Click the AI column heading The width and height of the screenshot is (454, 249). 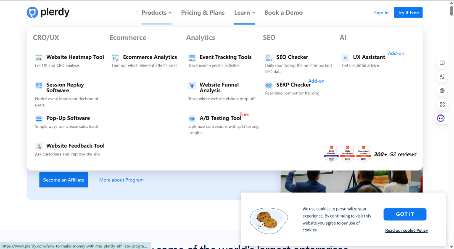pos(343,38)
